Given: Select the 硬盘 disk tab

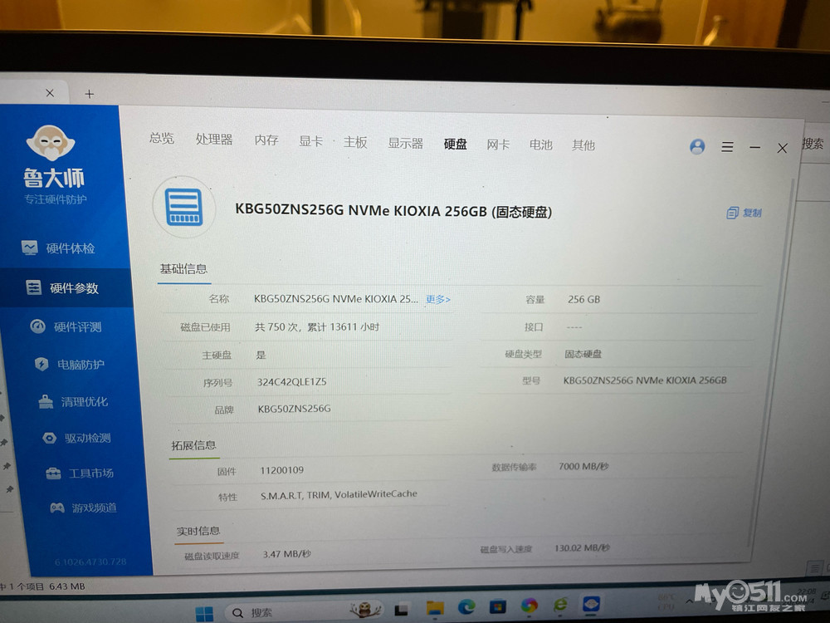Looking at the screenshot, I should point(455,144).
